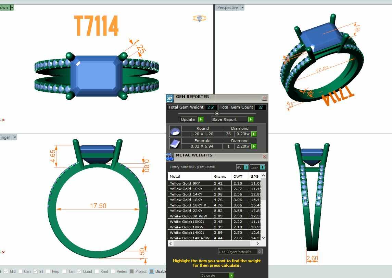Close the Metal Weights panel

265,157
